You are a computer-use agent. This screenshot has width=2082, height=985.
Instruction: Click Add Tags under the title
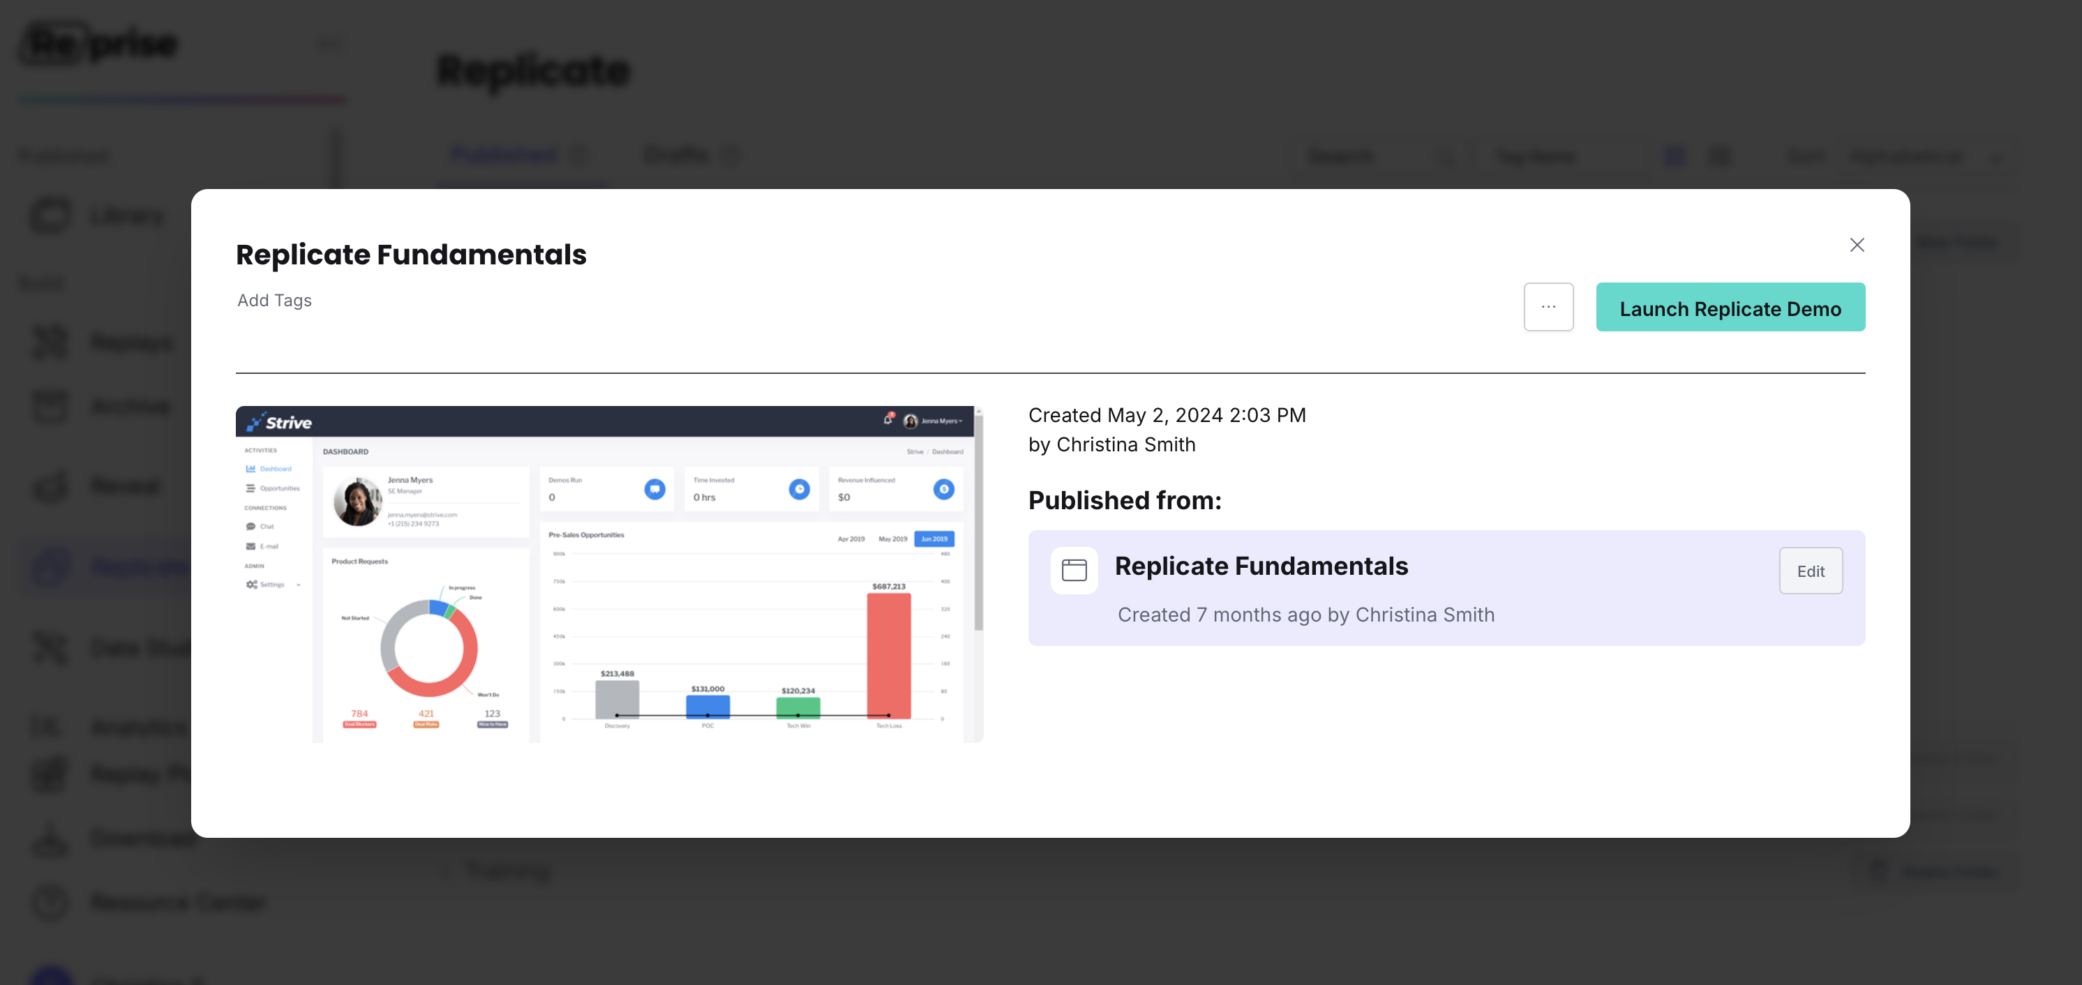(x=274, y=301)
